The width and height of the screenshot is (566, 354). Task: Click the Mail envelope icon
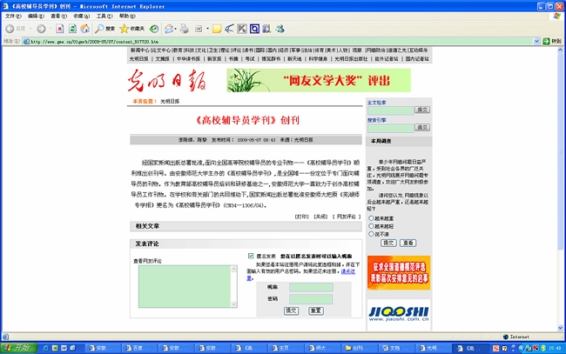click(x=169, y=29)
